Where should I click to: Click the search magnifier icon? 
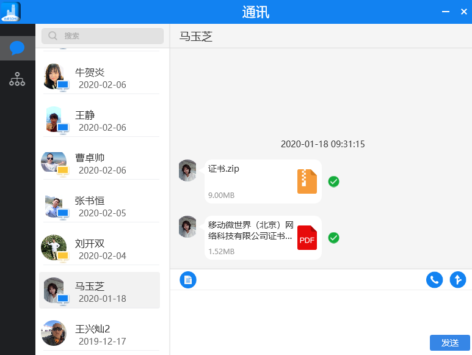point(53,36)
